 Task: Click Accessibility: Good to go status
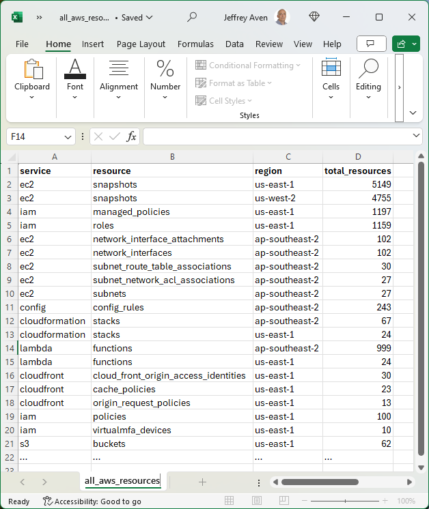click(x=92, y=501)
